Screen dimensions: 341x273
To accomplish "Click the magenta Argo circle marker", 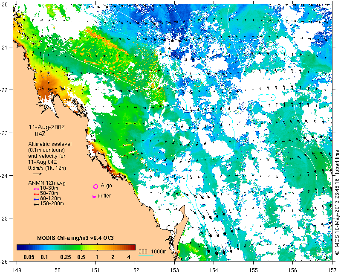I will 95,186.
